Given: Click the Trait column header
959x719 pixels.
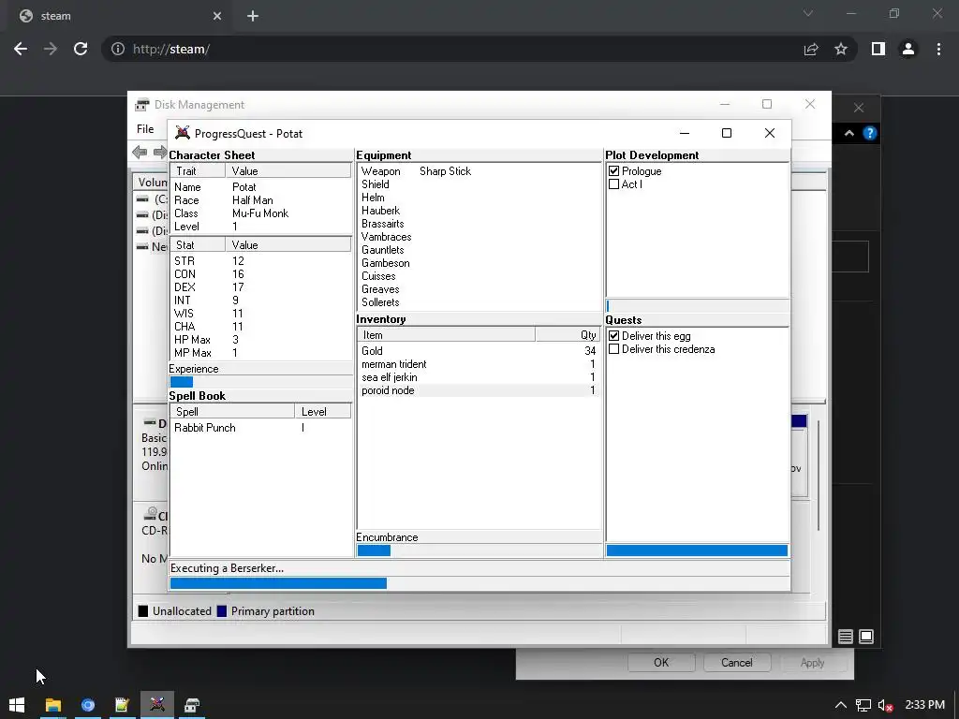Looking at the screenshot, I should 198,171.
